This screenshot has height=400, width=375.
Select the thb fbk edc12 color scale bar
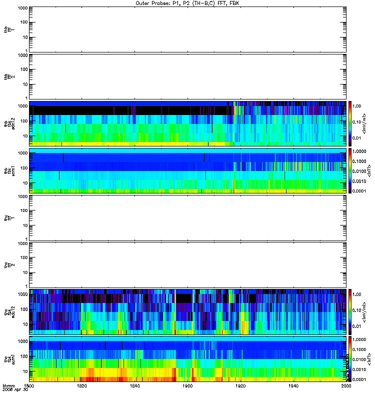pyautogui.click(x=350, y=123)
